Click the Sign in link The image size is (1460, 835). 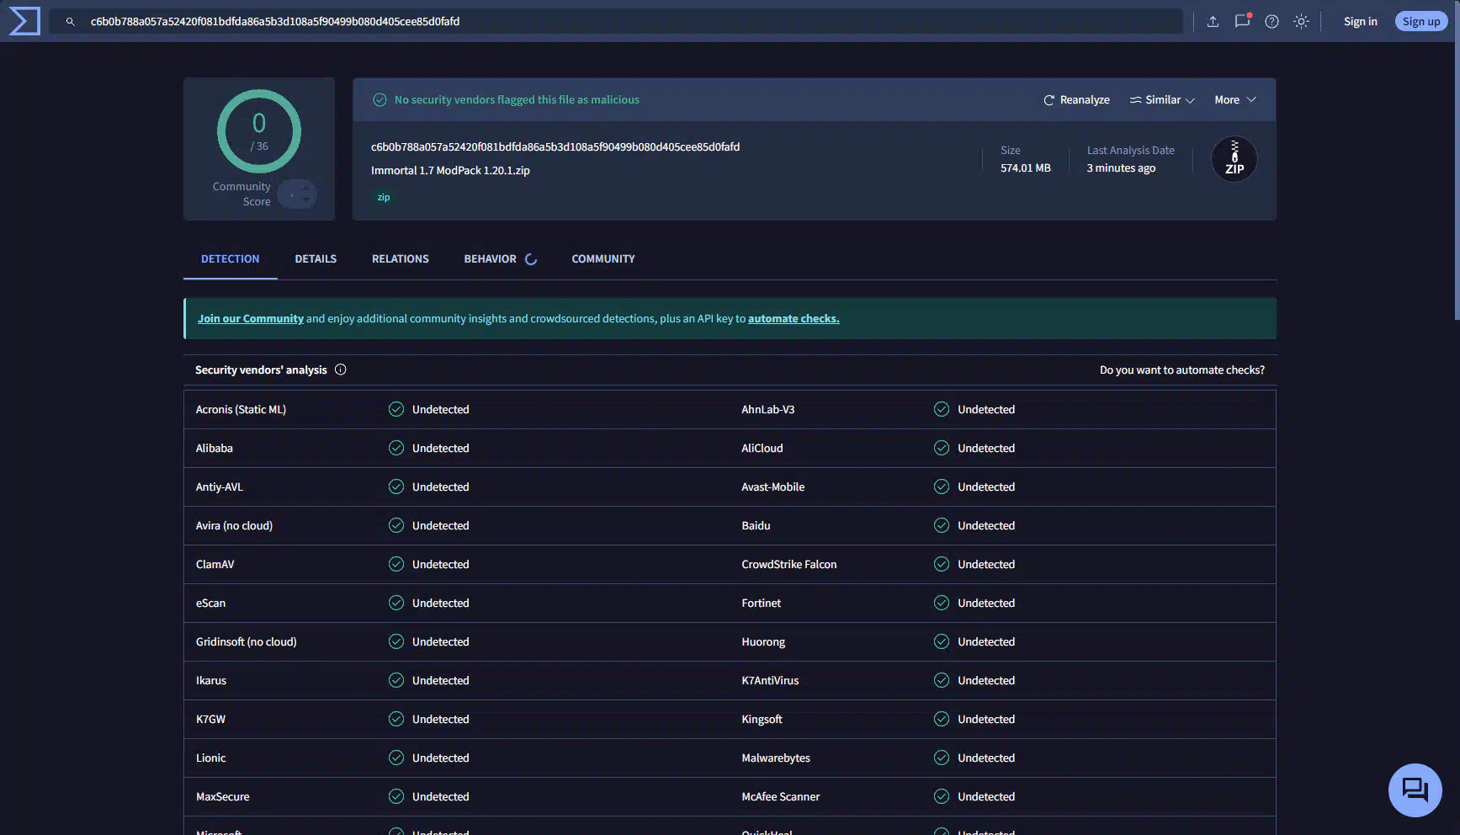1361,22
